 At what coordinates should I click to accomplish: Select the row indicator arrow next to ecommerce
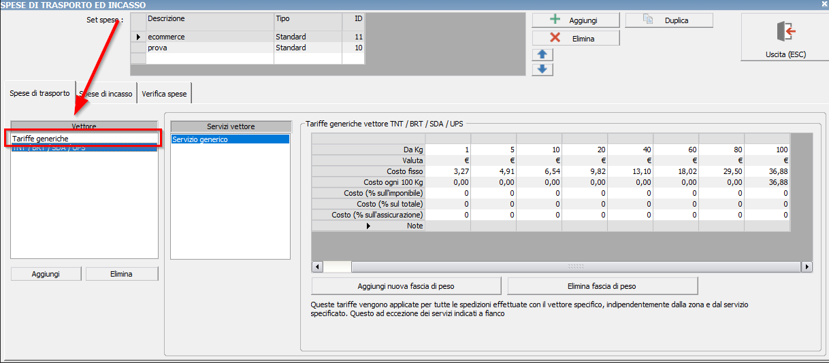(138, 37)
